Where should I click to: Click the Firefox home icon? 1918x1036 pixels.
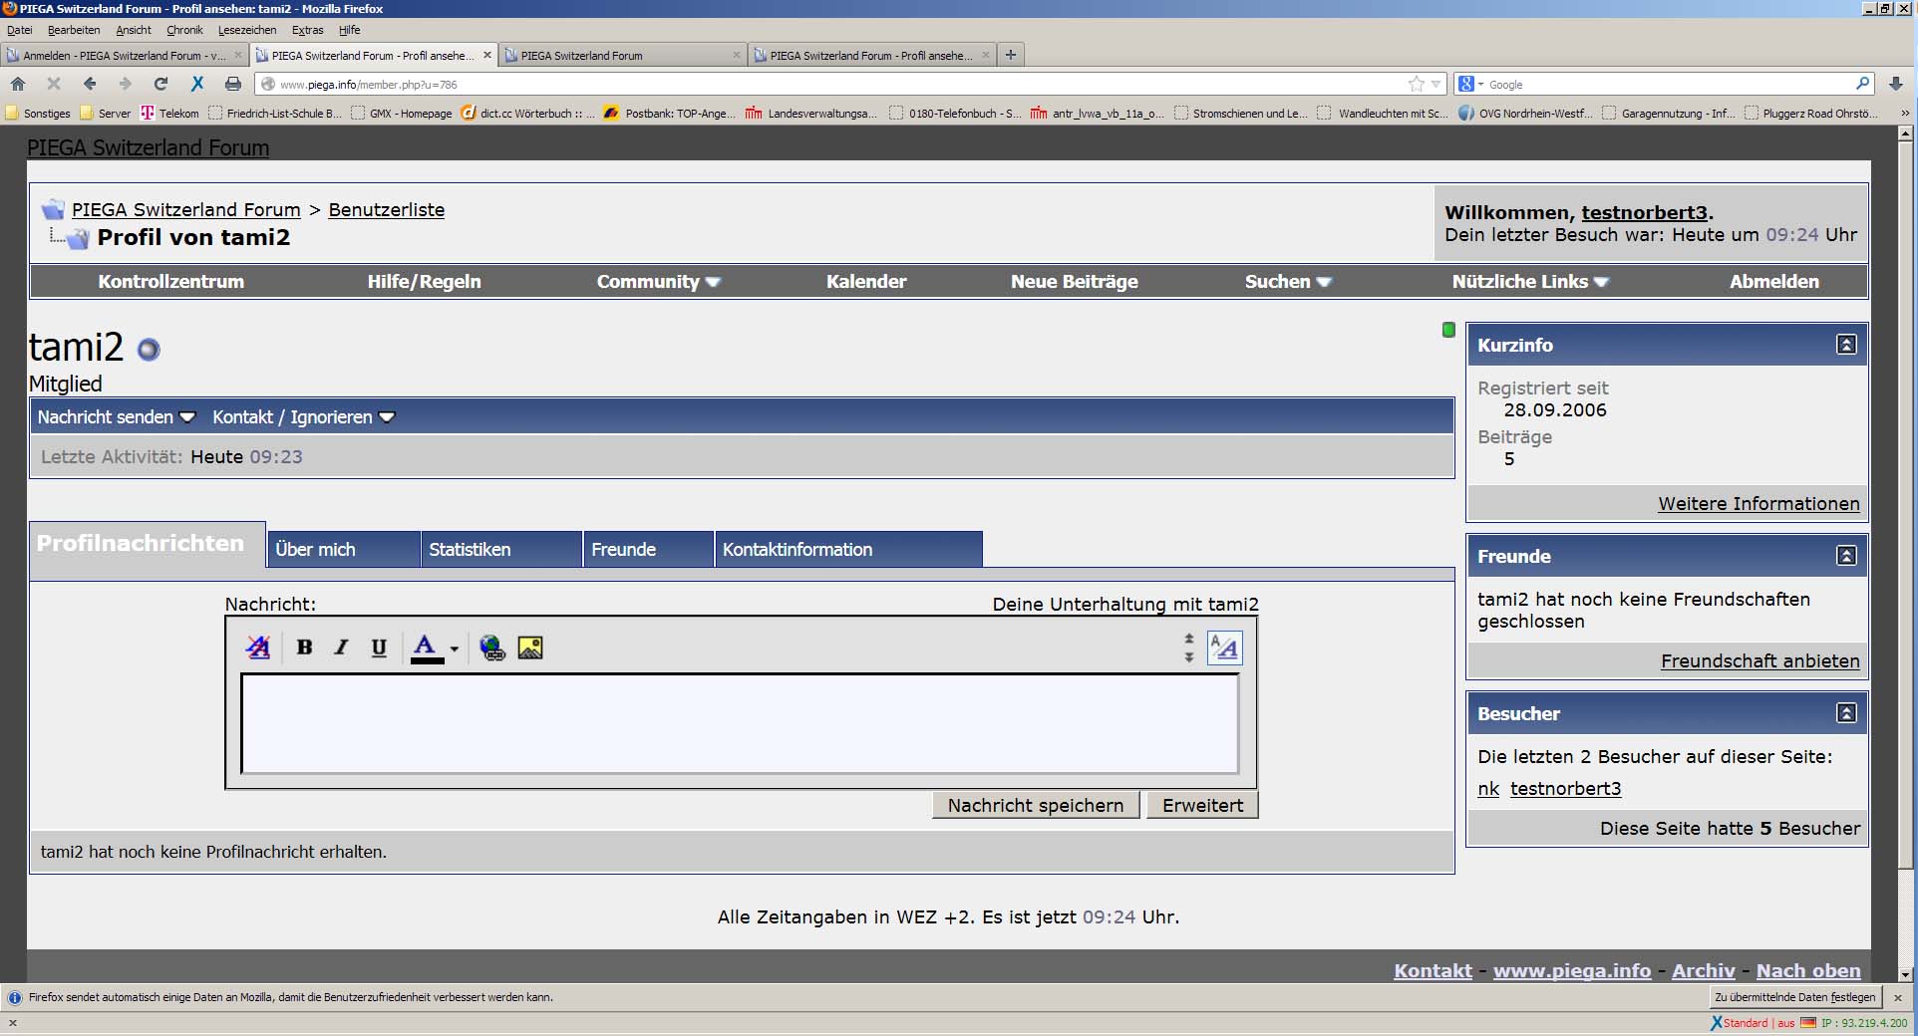[18, 84]
